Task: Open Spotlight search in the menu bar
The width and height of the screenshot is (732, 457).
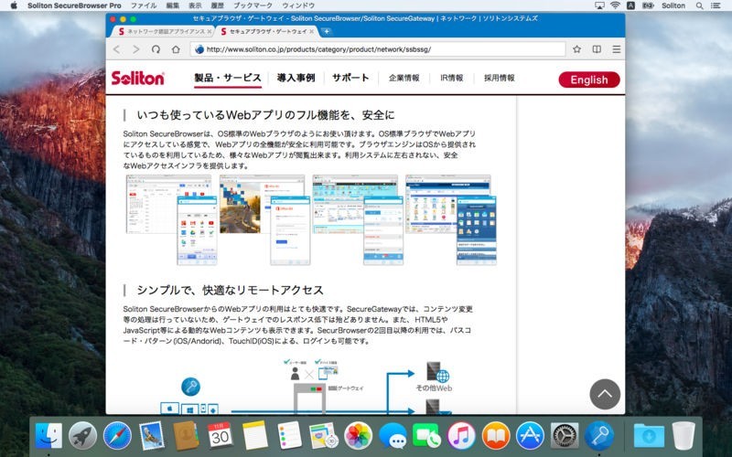Action: (x=699, y=5)
